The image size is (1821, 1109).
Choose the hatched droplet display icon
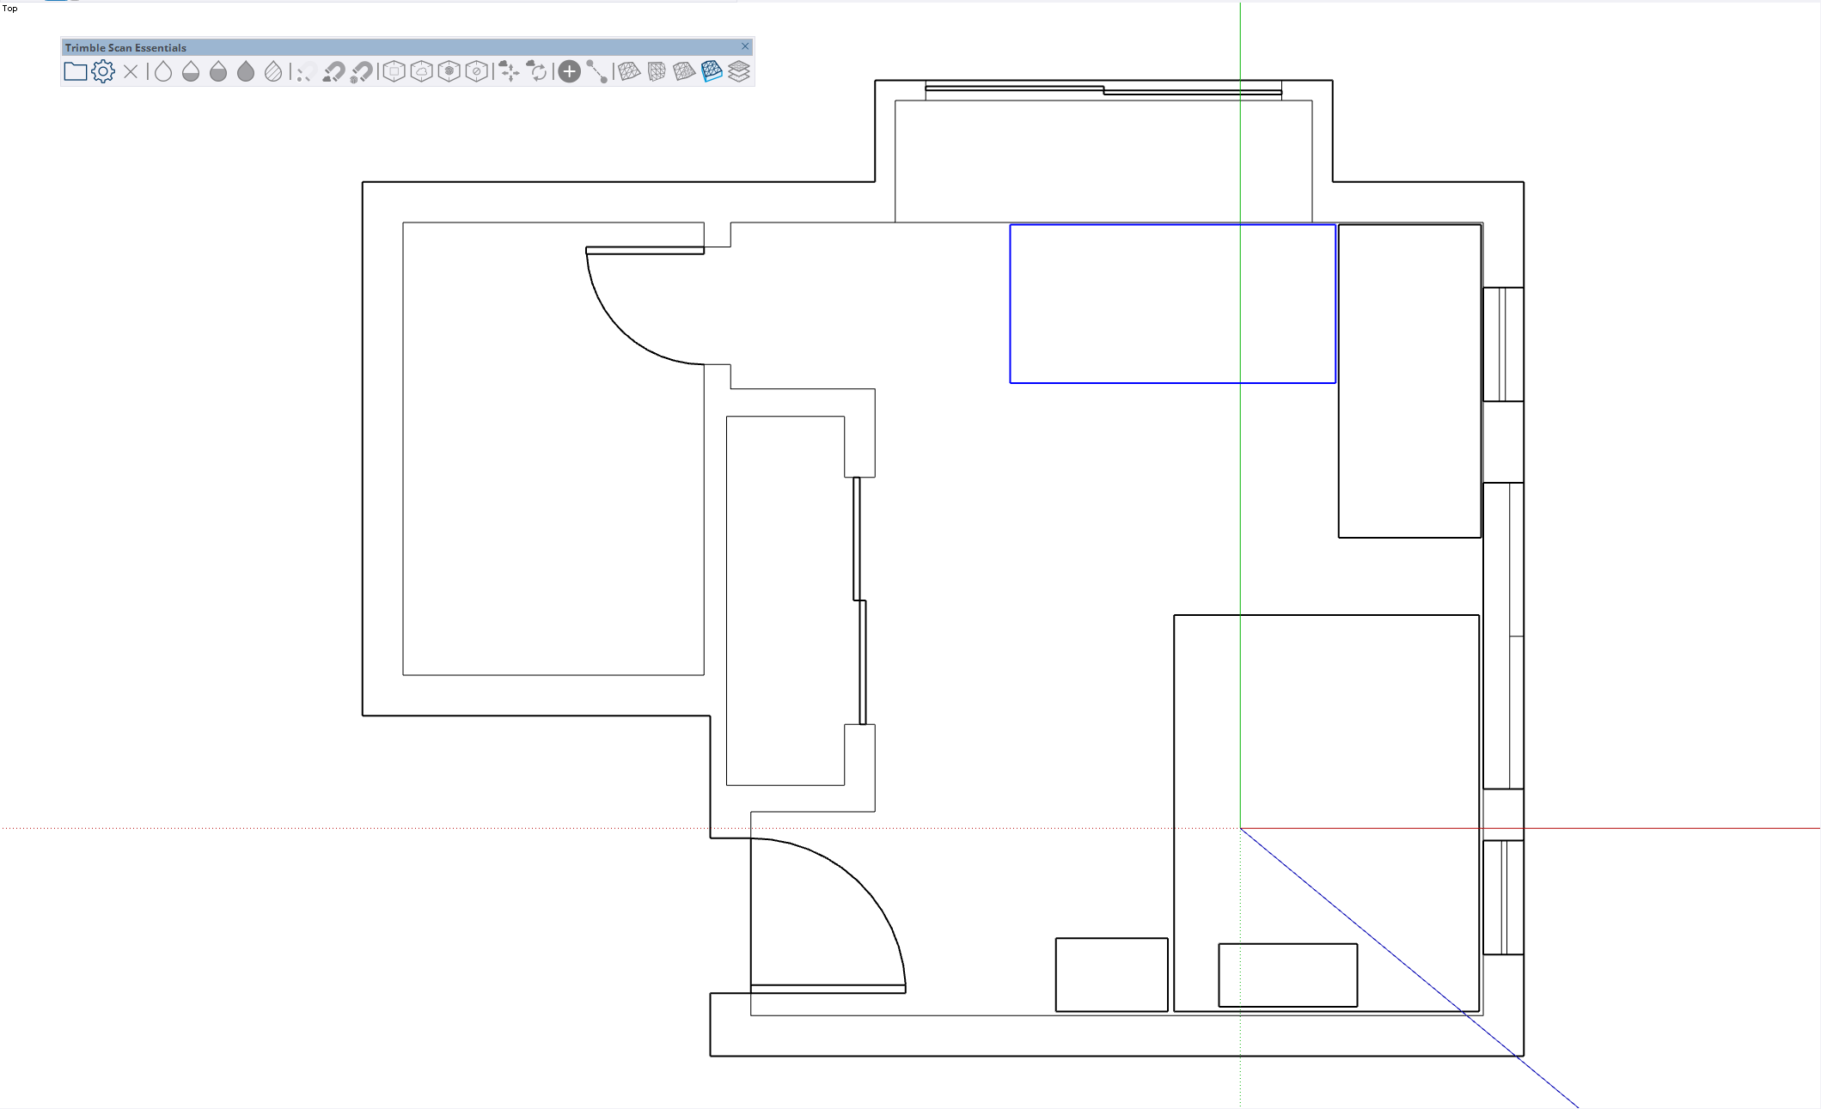click(x=273, y=71)
